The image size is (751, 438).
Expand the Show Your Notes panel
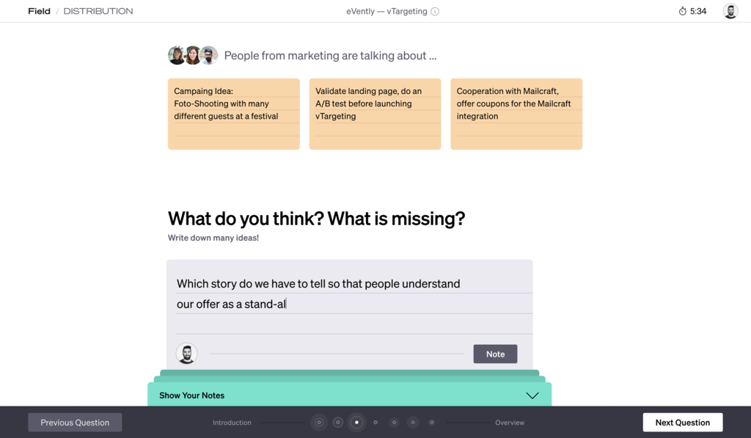191,395
